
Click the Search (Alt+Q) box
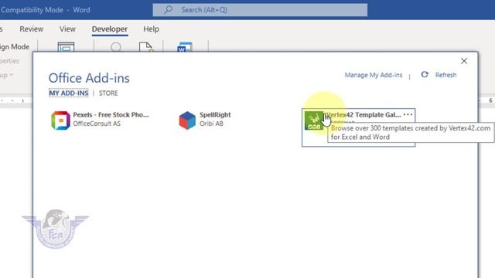coord(260,10)
